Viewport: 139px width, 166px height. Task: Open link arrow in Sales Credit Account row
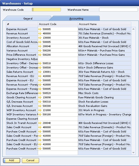click(40, 127)
